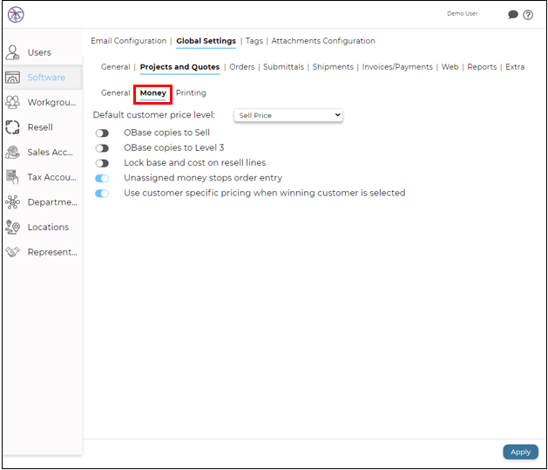
Task: Click 'OBase copies to Level 3' text
Action: click(x=174, y=148)
